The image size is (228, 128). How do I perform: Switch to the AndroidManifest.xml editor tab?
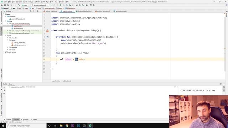(85, 11)
